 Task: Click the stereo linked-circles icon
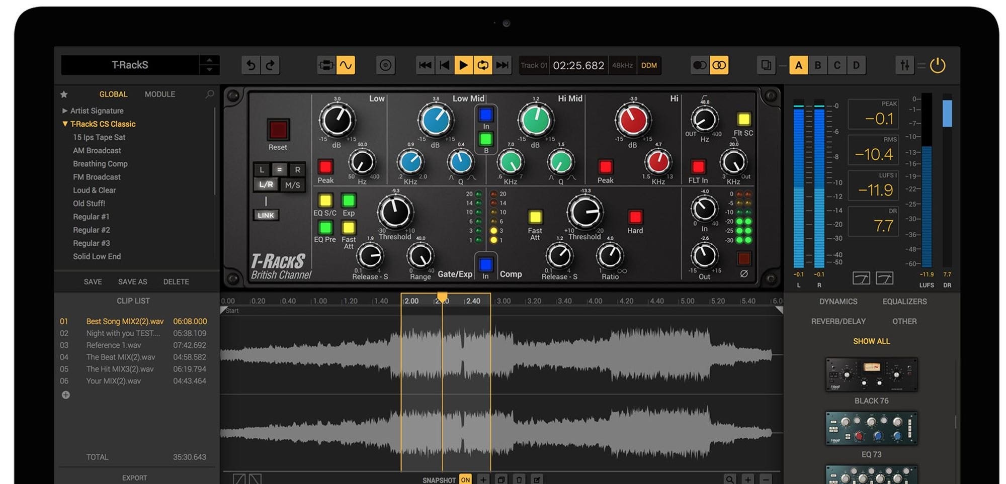click(x=719, y=65)
